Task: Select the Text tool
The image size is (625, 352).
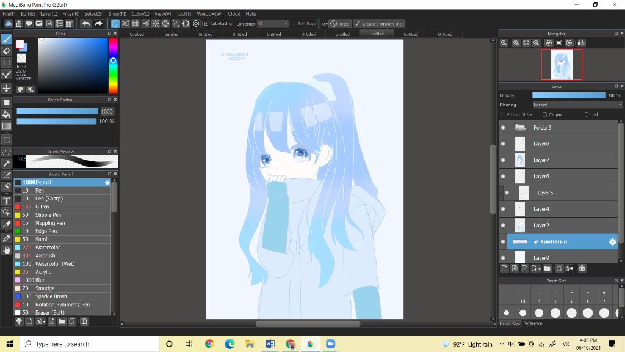Action: click(6, 200)
